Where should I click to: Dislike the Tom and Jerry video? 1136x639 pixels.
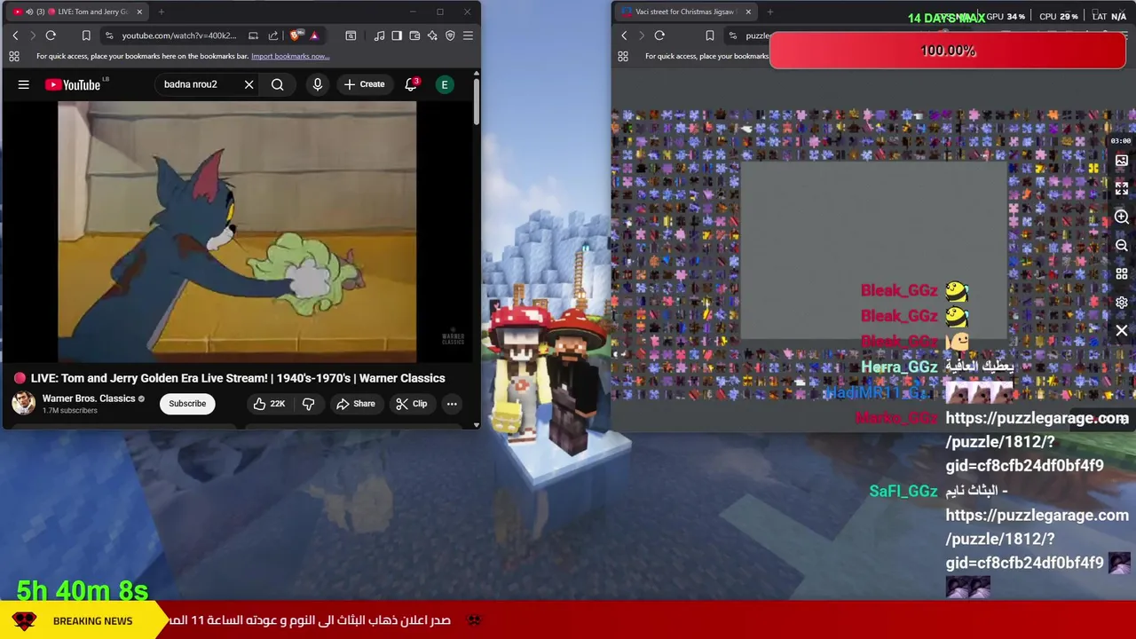tap(308, 404)
